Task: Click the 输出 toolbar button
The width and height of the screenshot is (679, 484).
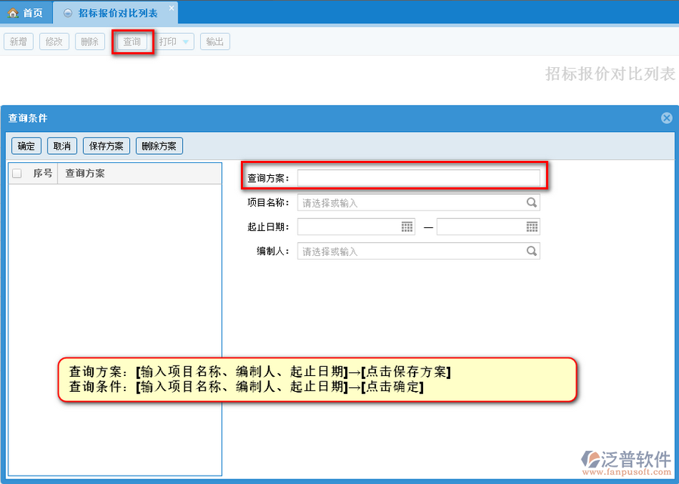Action: [215, 42]
